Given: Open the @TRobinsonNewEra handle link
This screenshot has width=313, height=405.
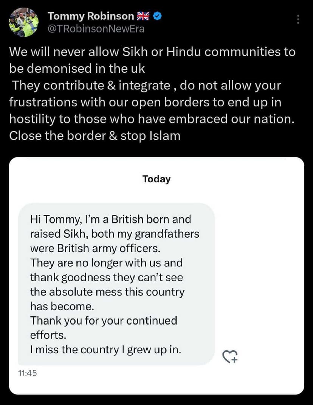Looking at the screenshot, I should point(96,29).
